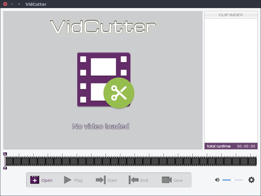261x196 pixels.
Task: Mute audio via the speaker icon
Action: (217, 180)
